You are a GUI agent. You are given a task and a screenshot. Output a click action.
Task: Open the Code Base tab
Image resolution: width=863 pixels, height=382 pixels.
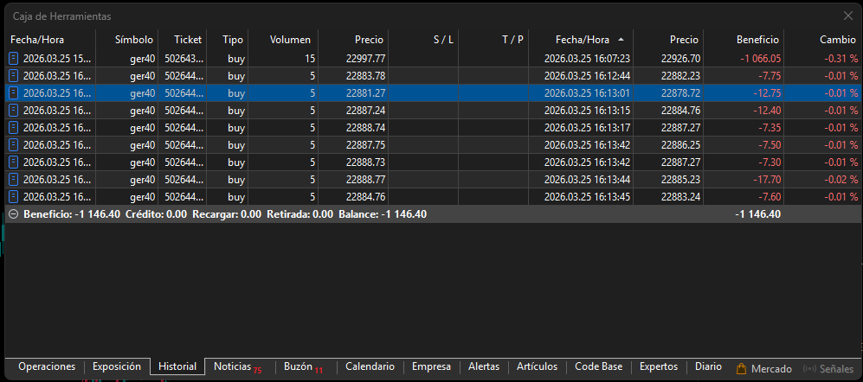598,366
